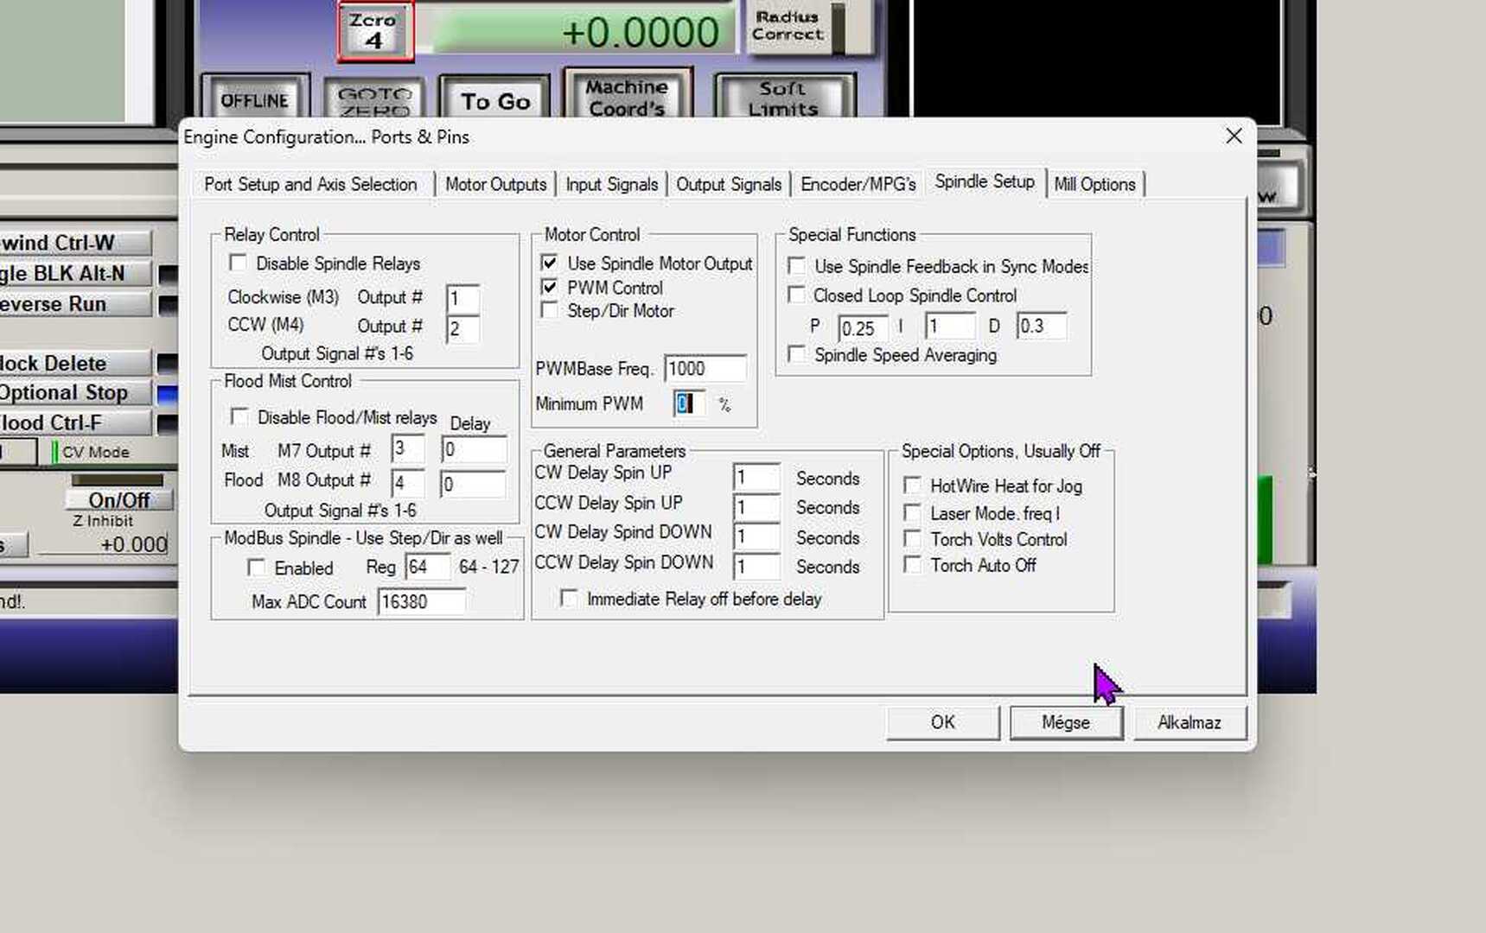Click CCW Delay Spin DOWN field
Screen dimensions: 1486x933
pyautogui.click(x=756, y=567)
